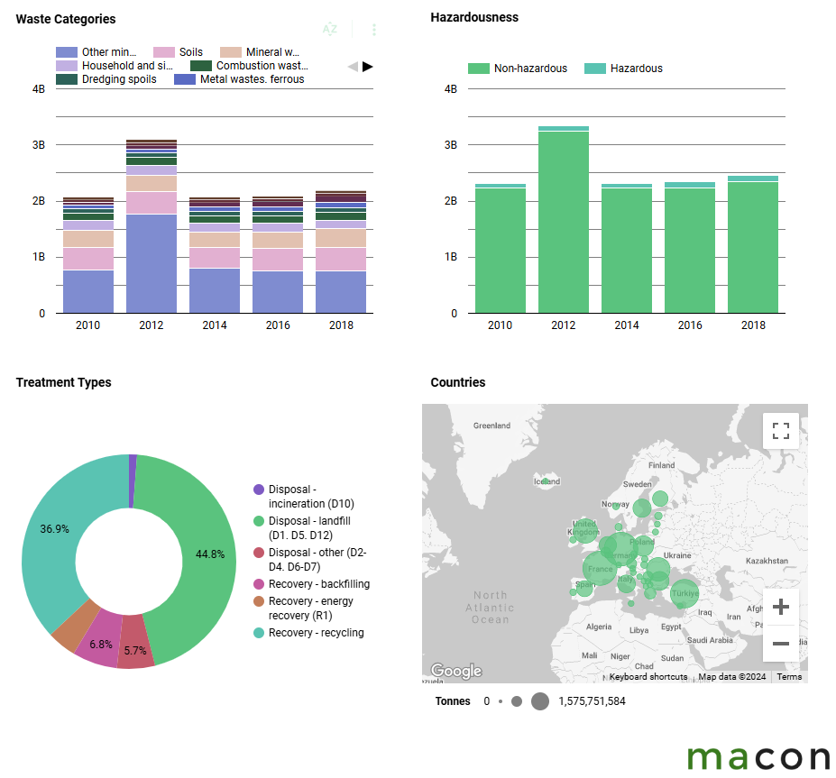Click the Dredging spoils color swatch

tap(67, 79)
